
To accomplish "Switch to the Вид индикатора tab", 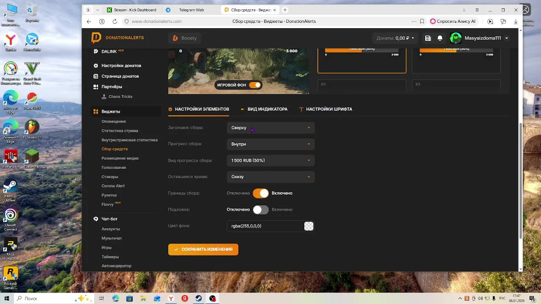I will tap(264, 109).
